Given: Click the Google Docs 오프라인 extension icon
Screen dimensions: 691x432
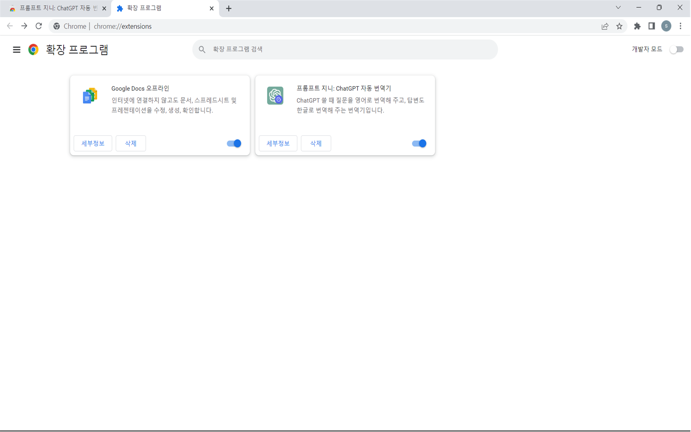Looking at the screenshot, I should tap(90, 96).
